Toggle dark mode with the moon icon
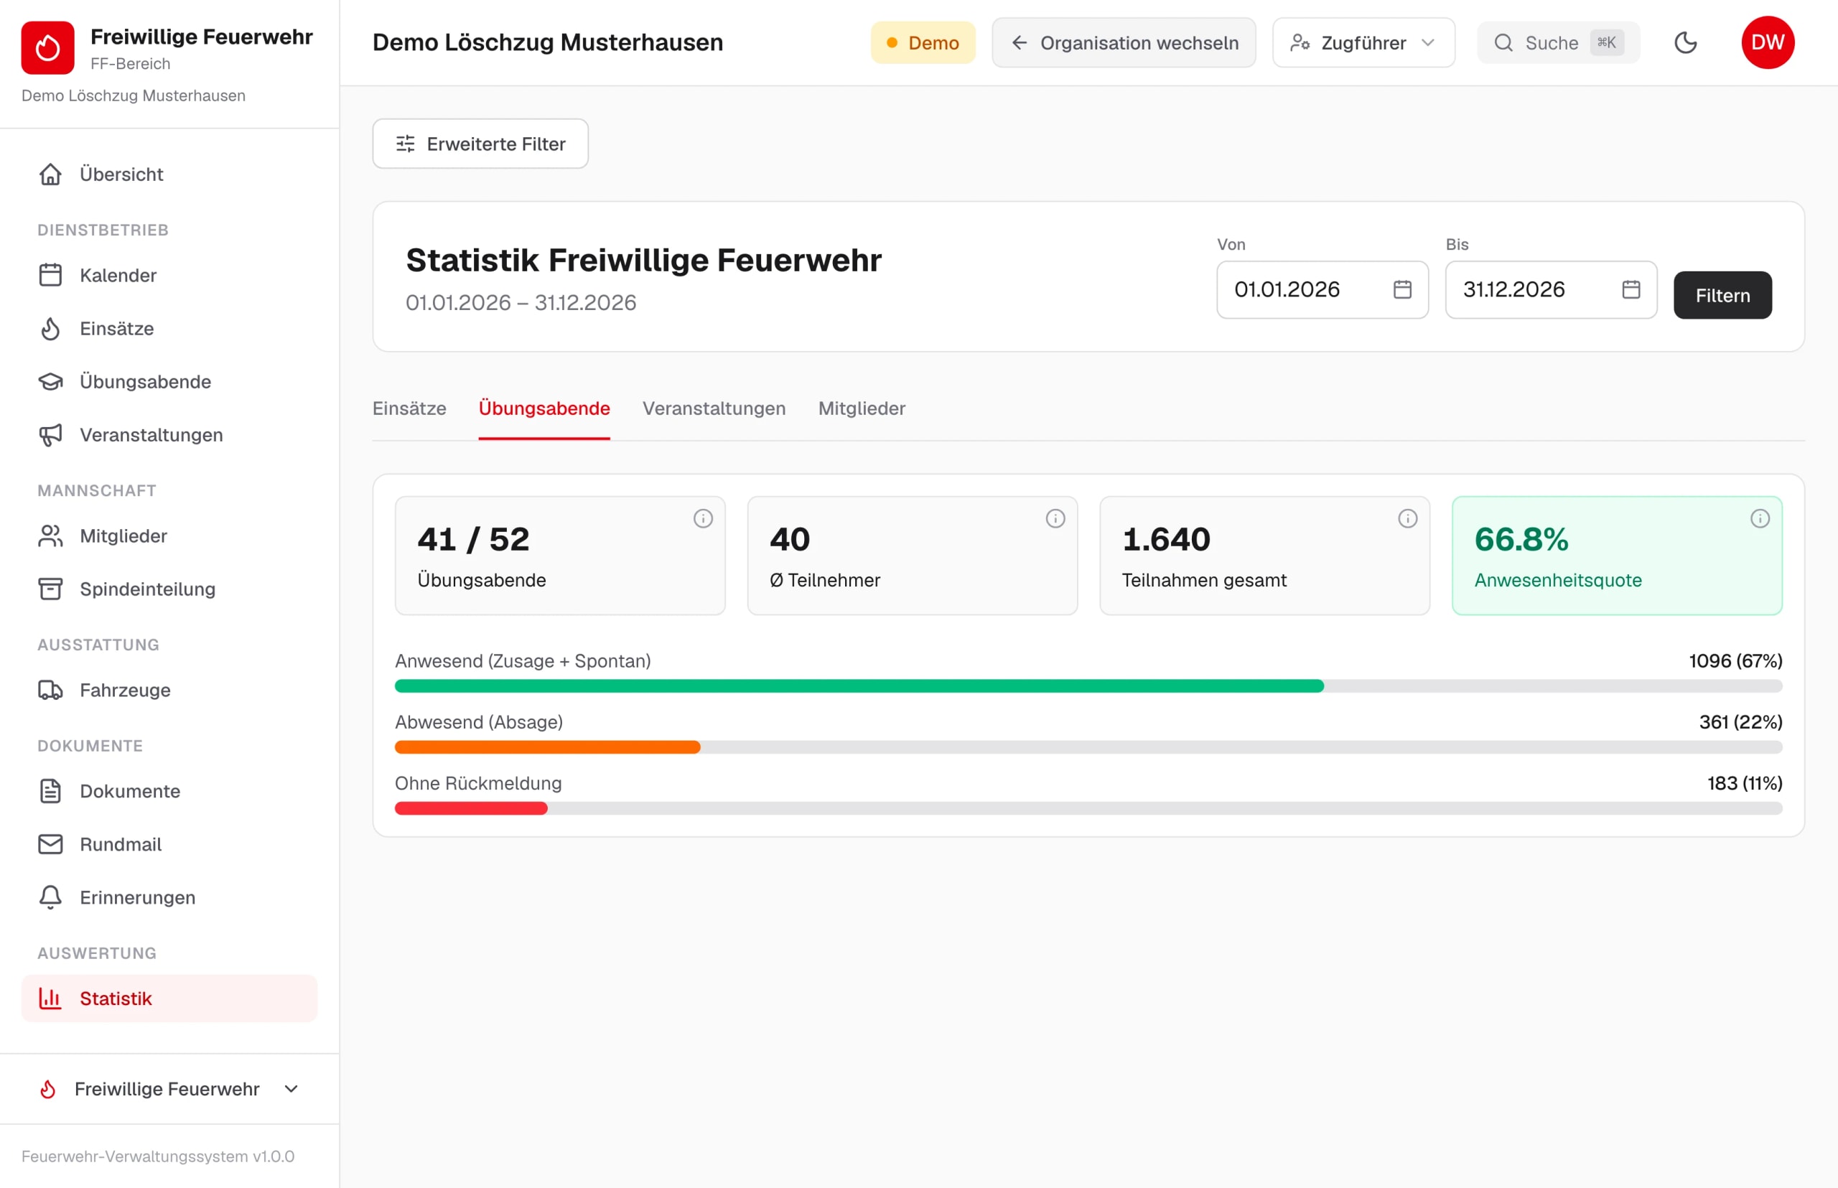This screenshot has height=1188, width=1838. [1686, 42]
